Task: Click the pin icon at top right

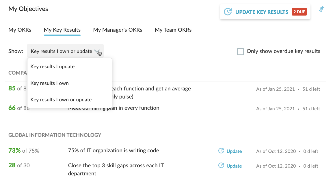Action: [321, 9]
